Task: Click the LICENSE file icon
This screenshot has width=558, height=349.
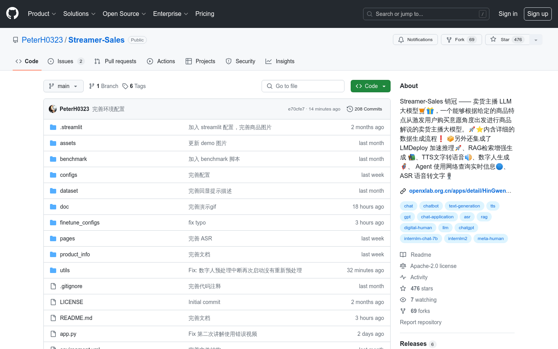Action: click(x=53, y=302)
